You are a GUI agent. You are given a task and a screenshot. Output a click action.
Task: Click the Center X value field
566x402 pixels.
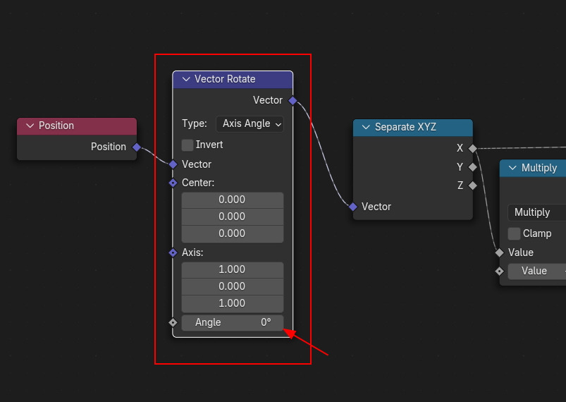coord(233,200)
